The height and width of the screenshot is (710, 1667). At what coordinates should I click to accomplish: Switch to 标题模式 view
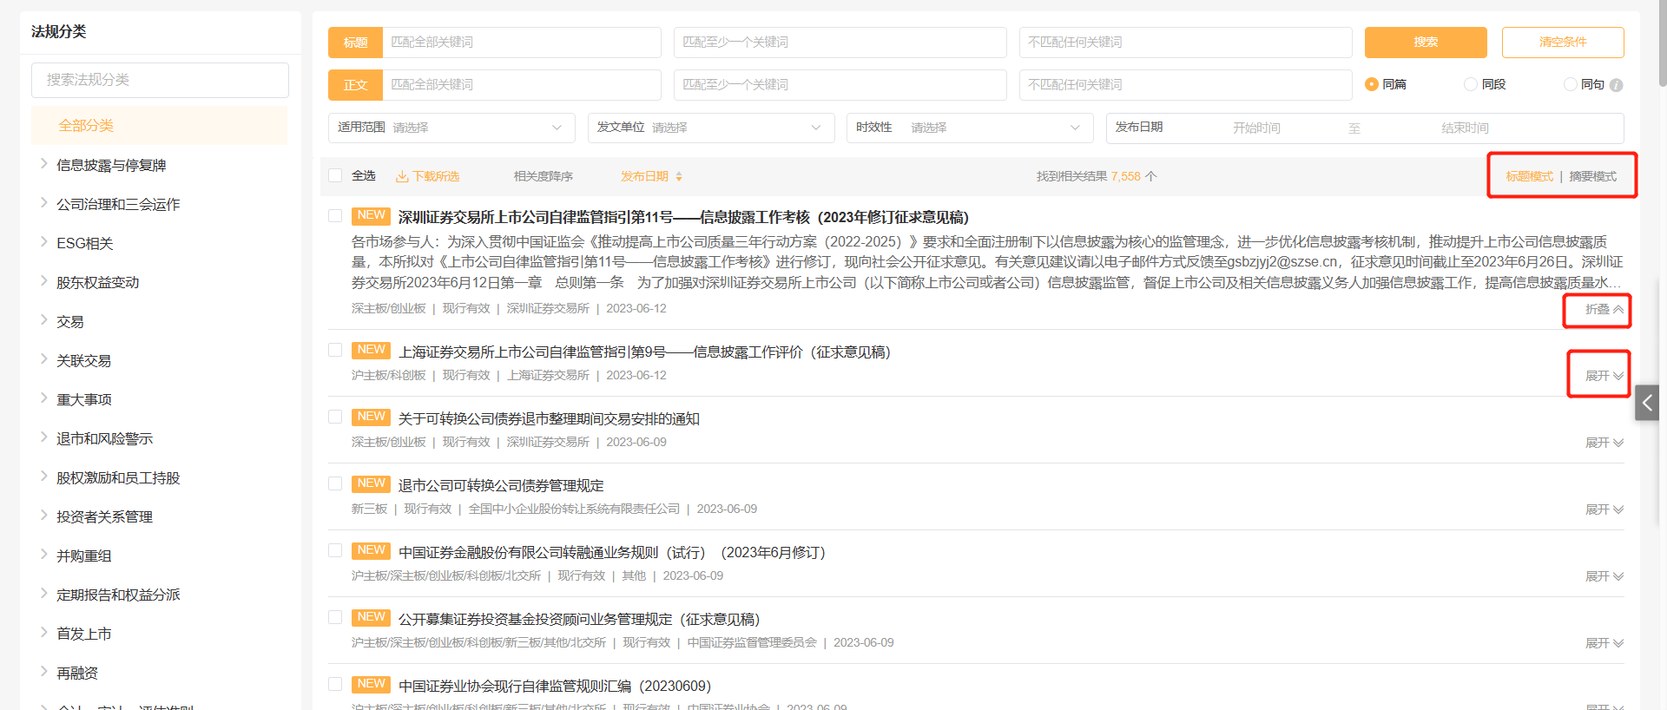click(1529, 176)
